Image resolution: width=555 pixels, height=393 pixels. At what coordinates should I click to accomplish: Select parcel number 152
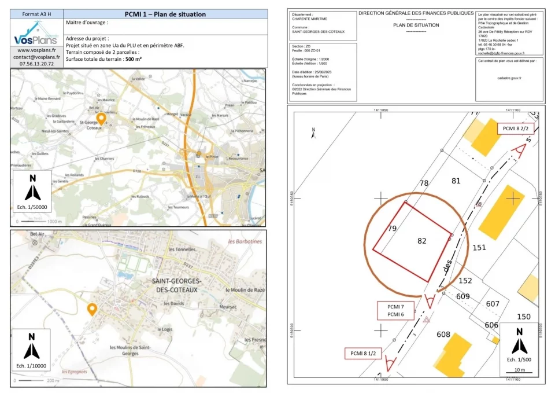(x=465, y=281)
